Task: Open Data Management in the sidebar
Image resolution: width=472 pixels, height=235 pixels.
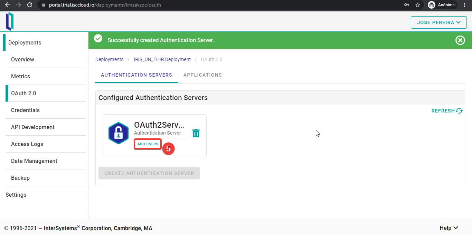Action: pyautogui.click(x=46, y=161)
